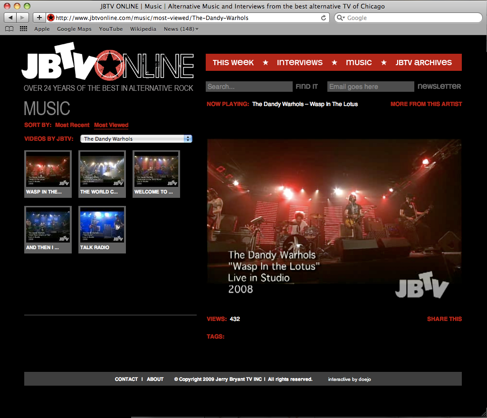487x418 pixels.
Task: Sort videos by Most Recent
Action: click(x=72, y=125)
